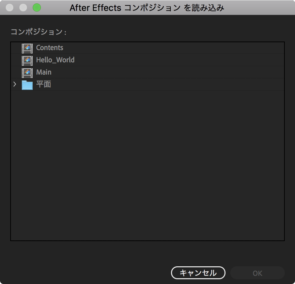
Task: Zoom the window with the green button
Action: point(37,7)
